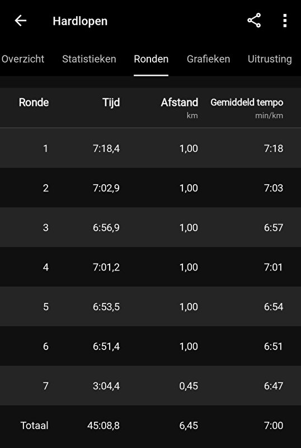Viewport: 301px width, 448px height.
Task: Click the Hardlopen title
Action: (x=80, y=21)
